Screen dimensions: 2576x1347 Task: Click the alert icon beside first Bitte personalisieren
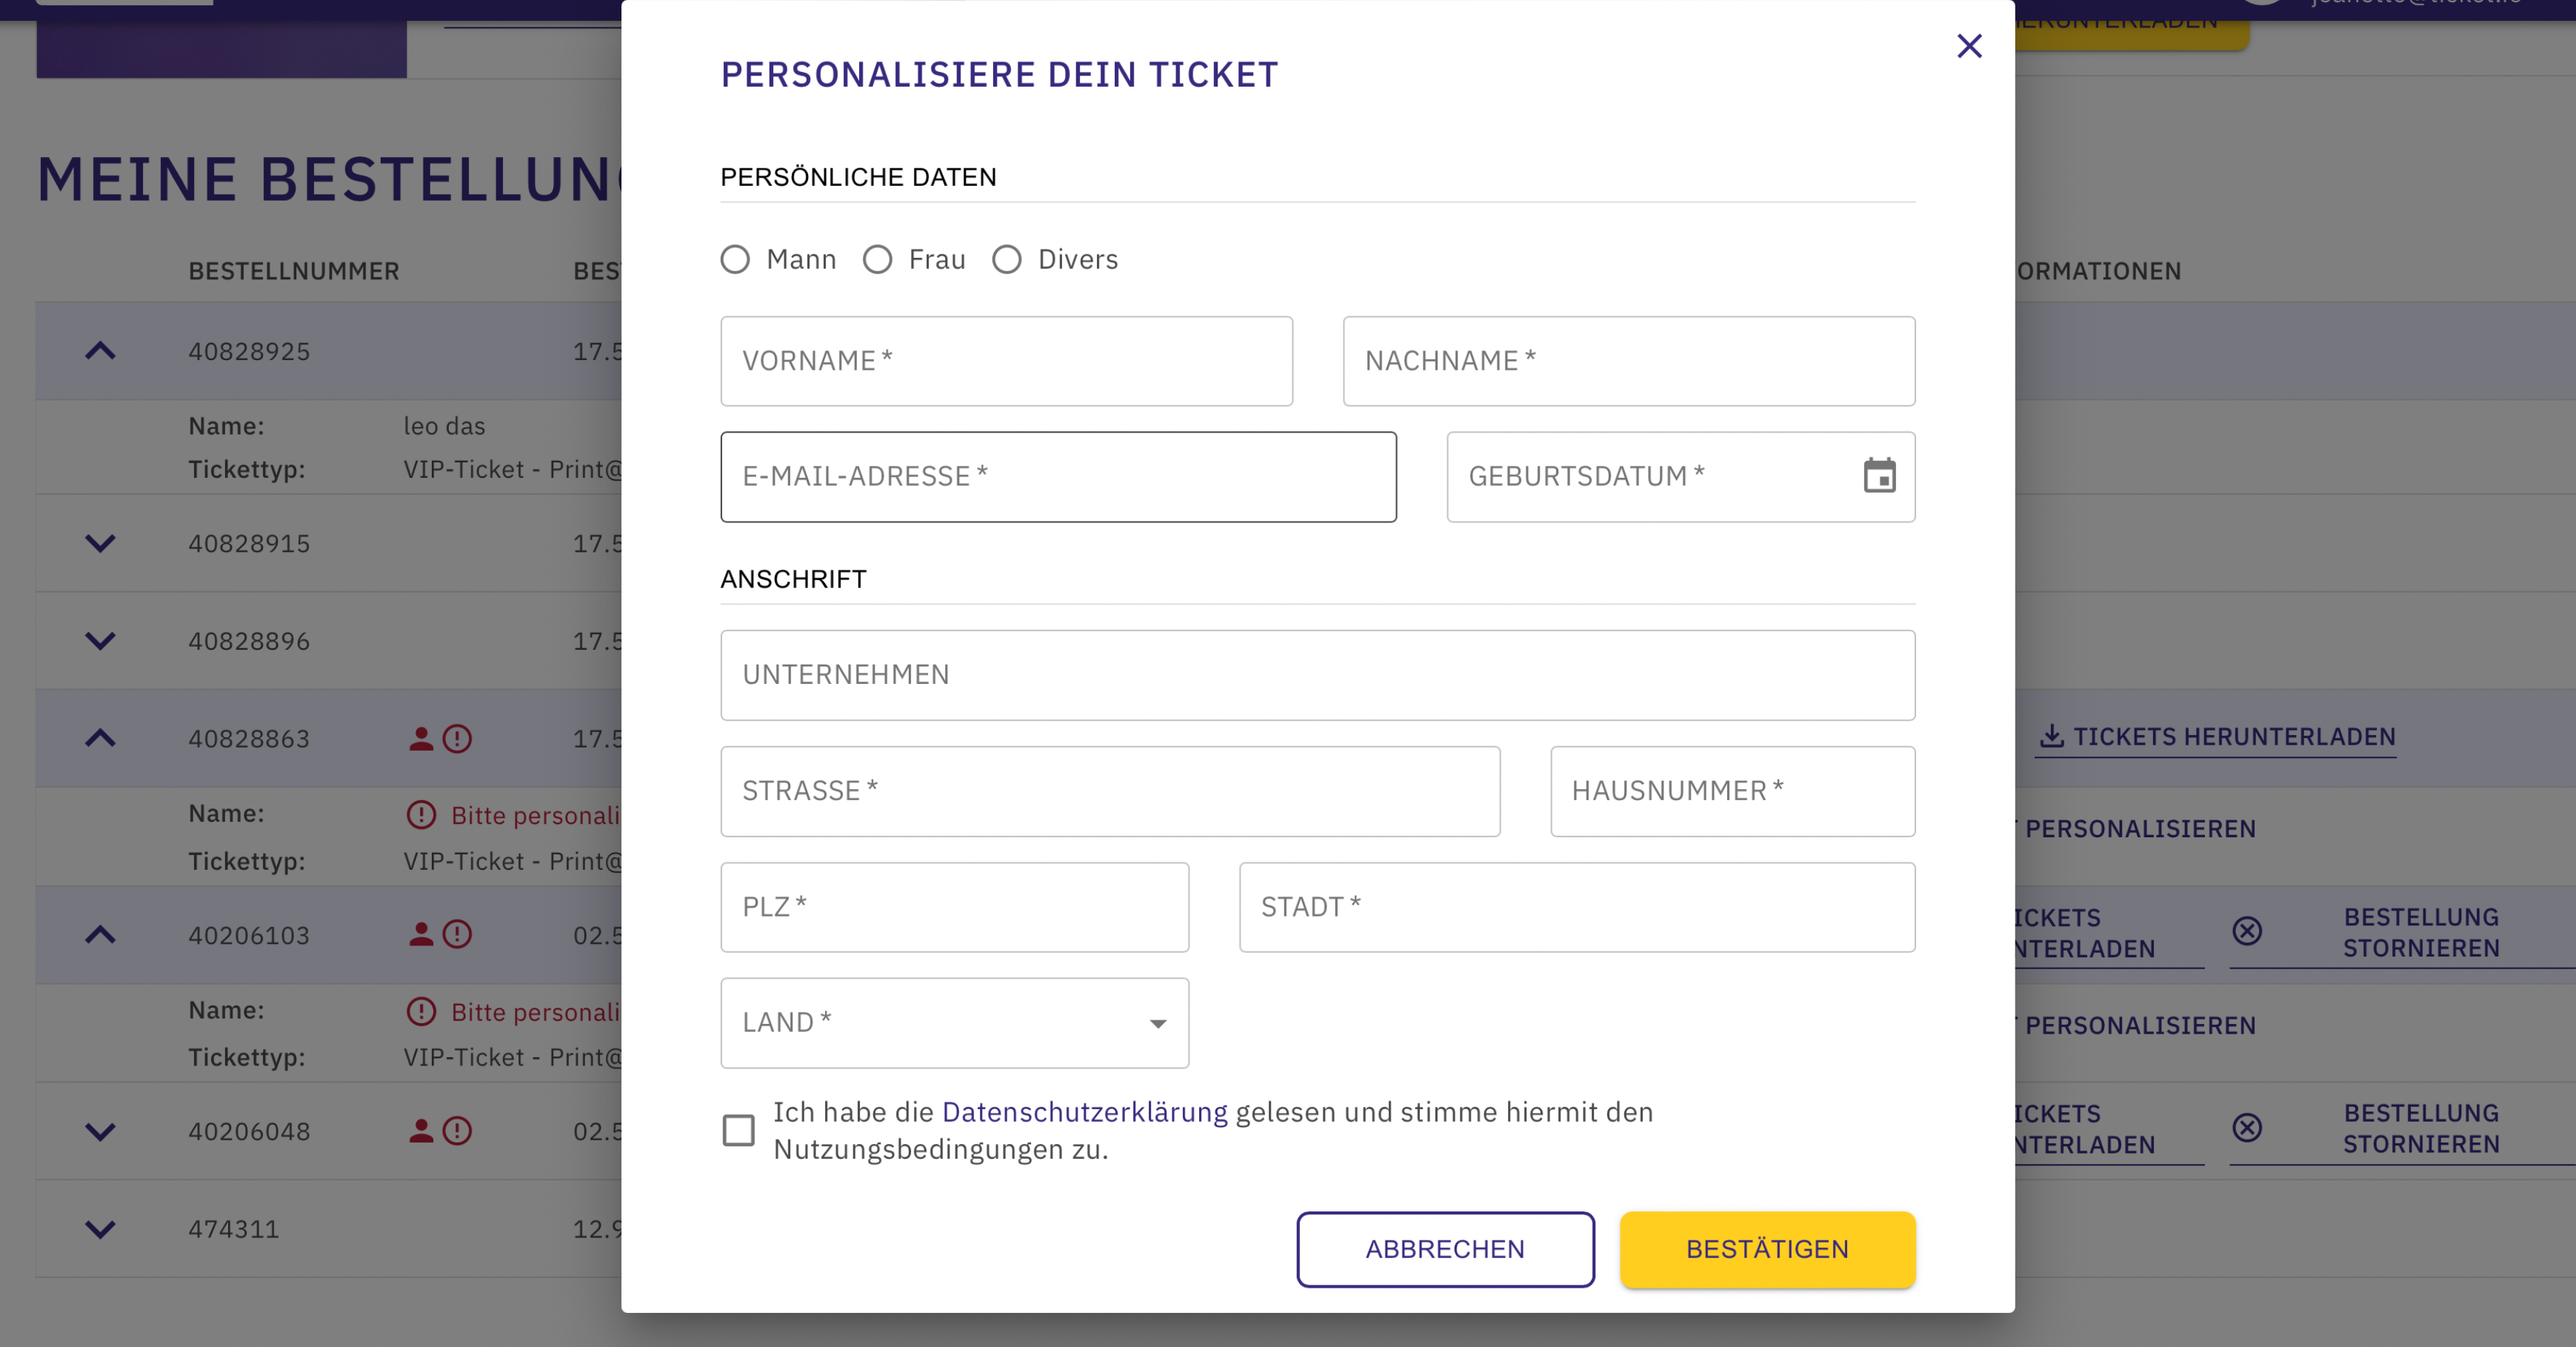point(421,815)
